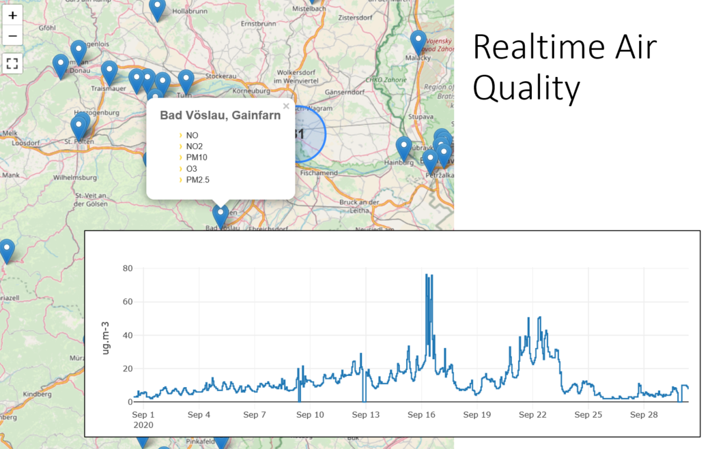Image resolution: width=712 pixels, height=449 pixels.
Task: Toggle fullscreen map view
Action: tap(12, 63)
